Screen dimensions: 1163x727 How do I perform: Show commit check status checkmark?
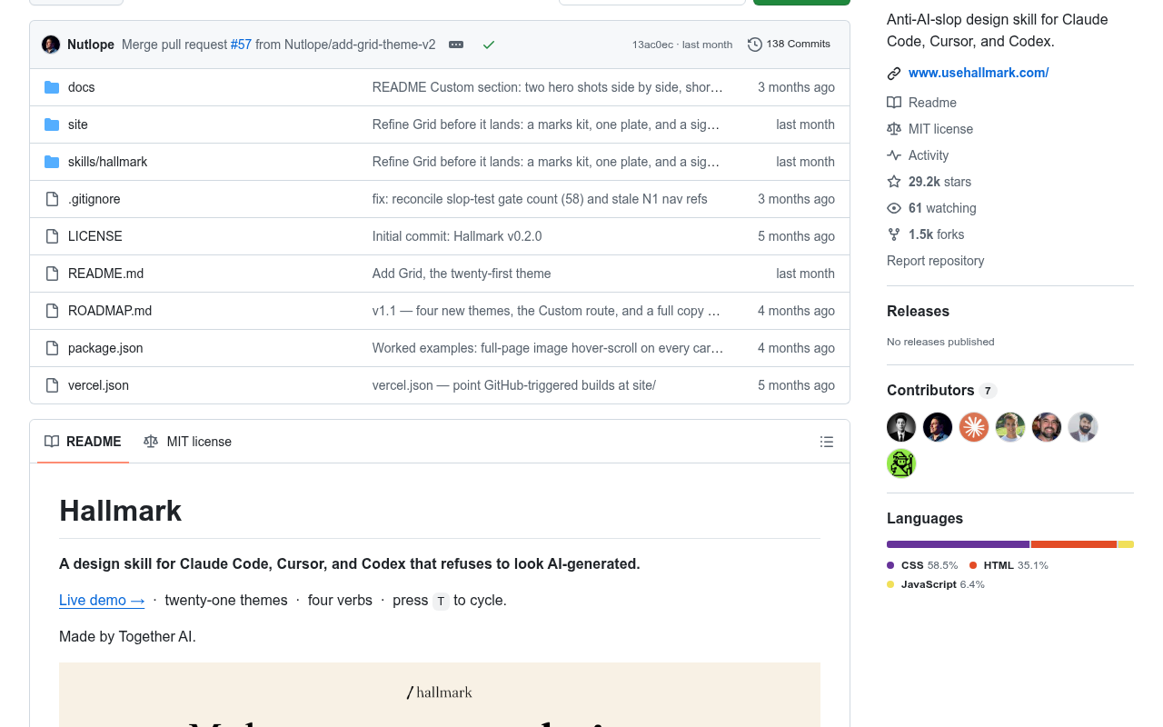pos(489,45)
